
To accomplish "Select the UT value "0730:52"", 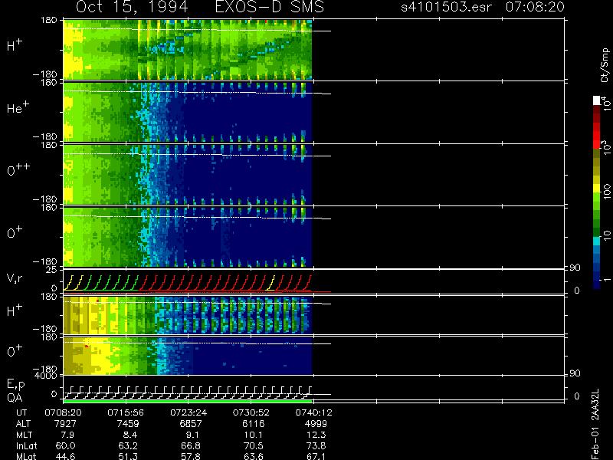I will [251, 412].
